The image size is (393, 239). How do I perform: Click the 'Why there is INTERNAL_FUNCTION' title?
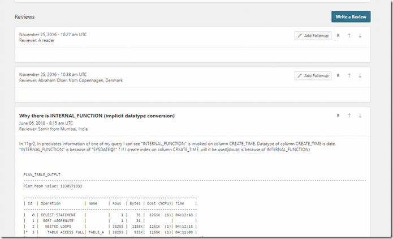point(97,116)
